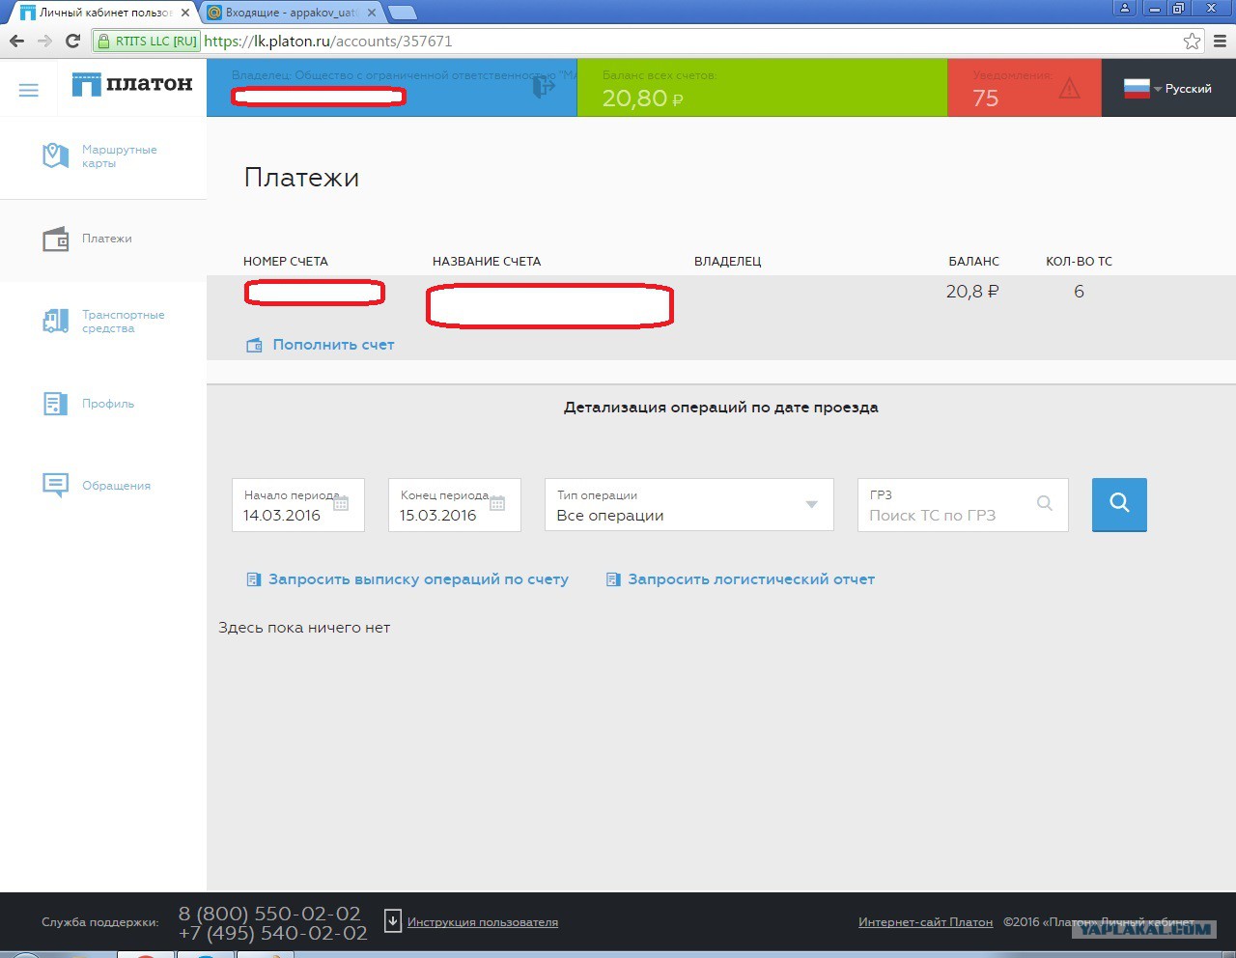Click the notifications warning triangle icon
Image resolution: width=1236 pixels, height=958 pixels.
pyautogui.click(x=1069, y=89)
